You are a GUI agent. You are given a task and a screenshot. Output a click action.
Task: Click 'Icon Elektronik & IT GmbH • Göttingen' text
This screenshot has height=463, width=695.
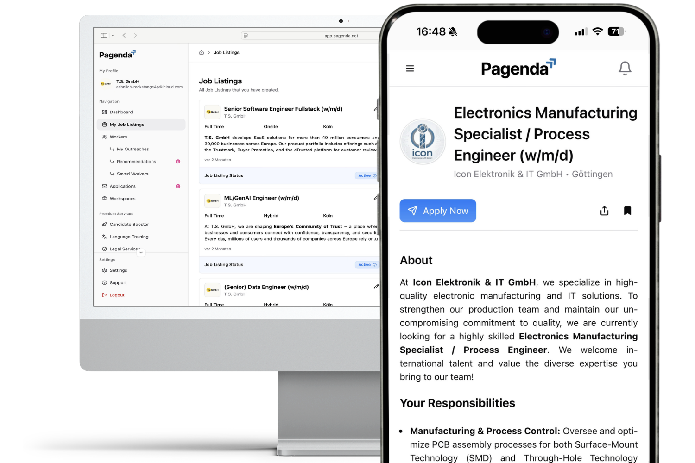pyautogui.click(x=533, y=174)
